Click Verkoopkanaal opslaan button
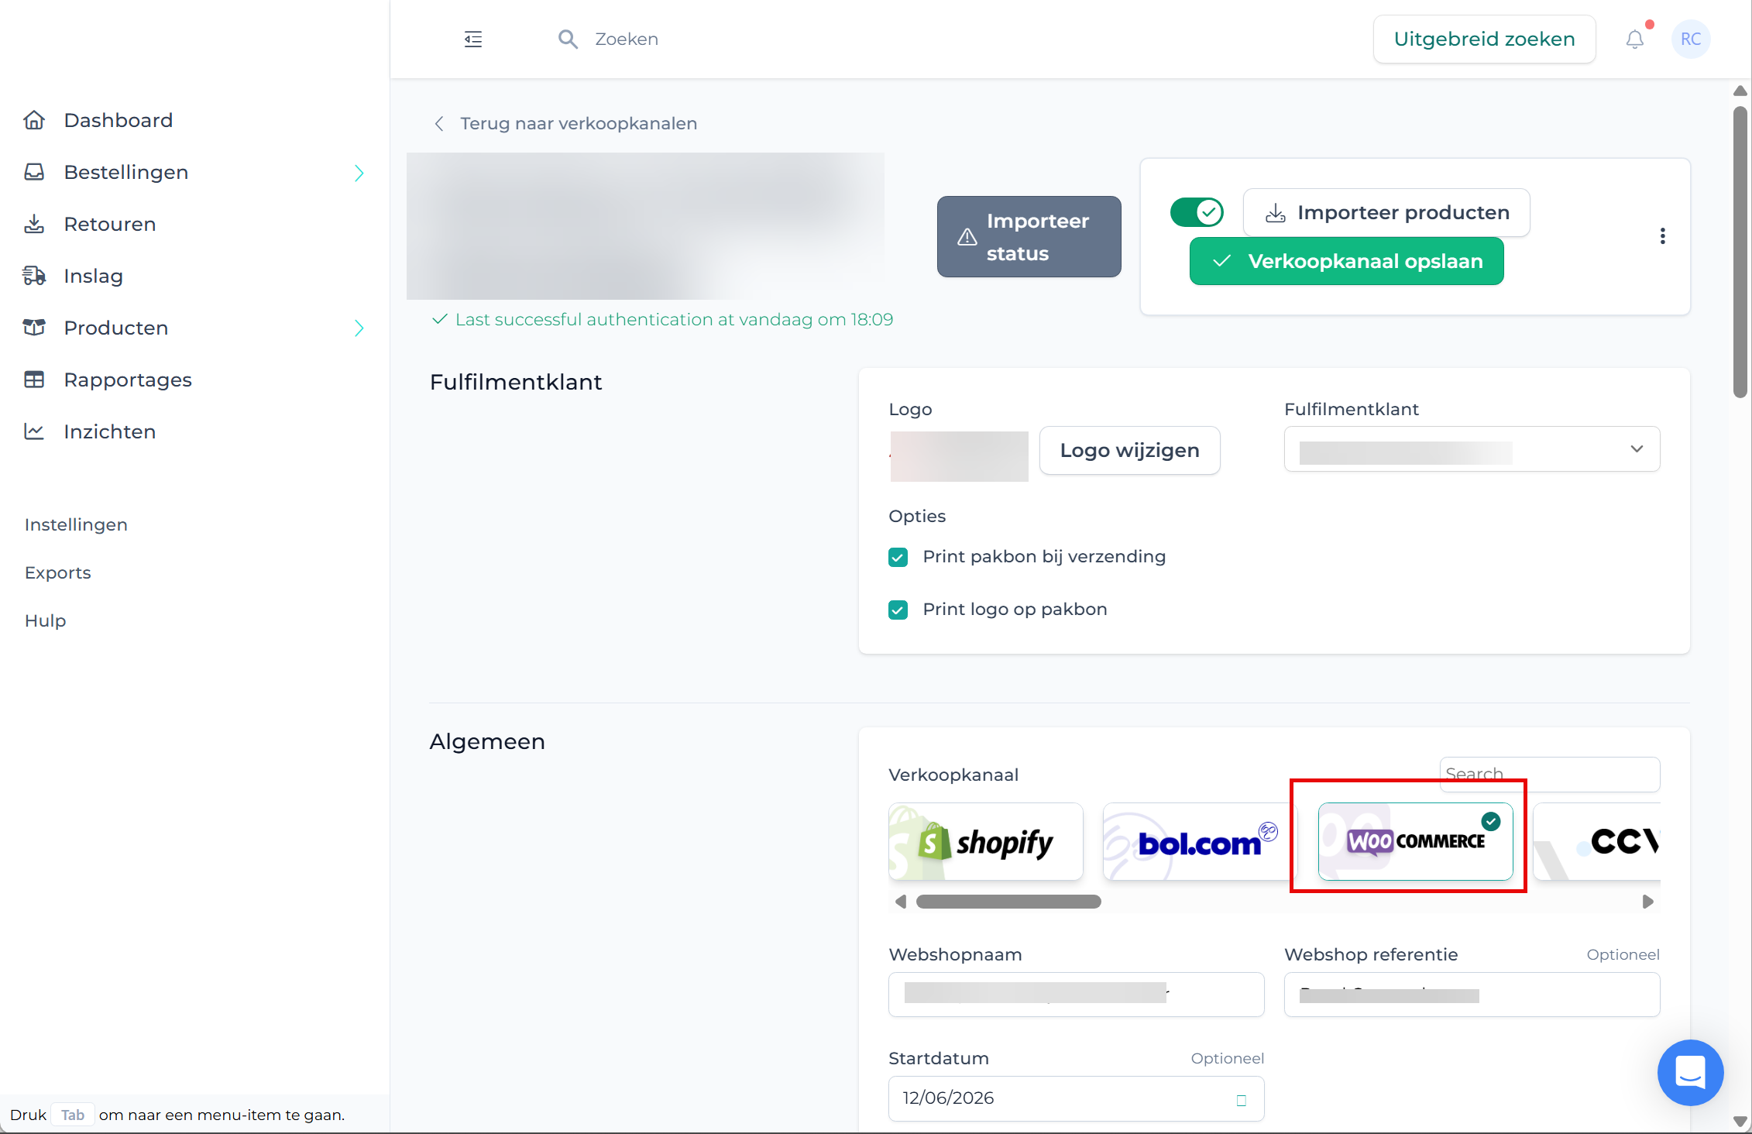 [x=1346, y=262]
